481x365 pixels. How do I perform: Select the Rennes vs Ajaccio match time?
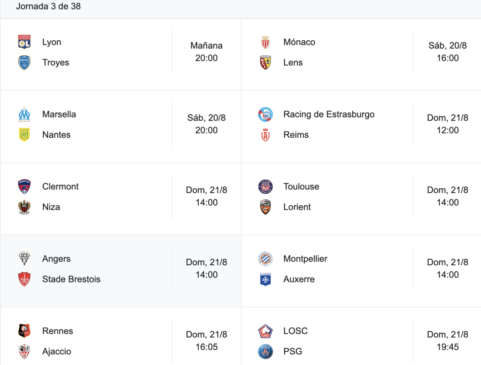[x=207, y=341]
